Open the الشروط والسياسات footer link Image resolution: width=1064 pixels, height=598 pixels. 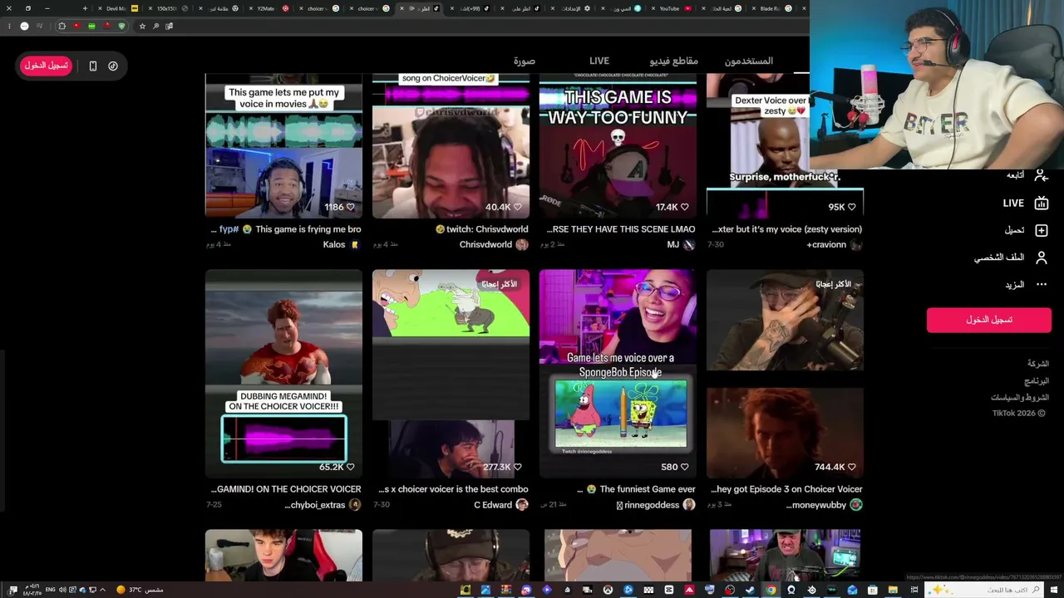(x=1020, y=398)
